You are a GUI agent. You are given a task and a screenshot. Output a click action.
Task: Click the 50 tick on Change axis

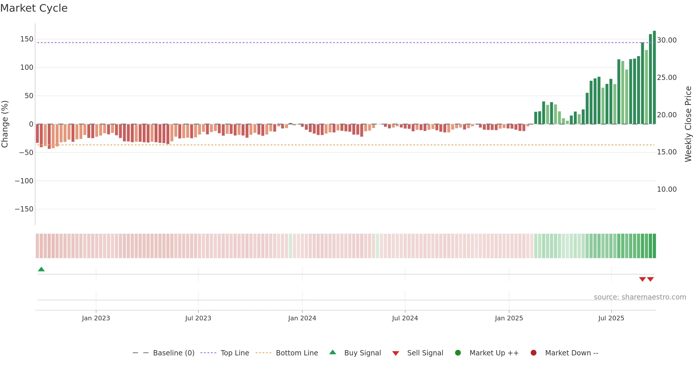tap(29, 96)
